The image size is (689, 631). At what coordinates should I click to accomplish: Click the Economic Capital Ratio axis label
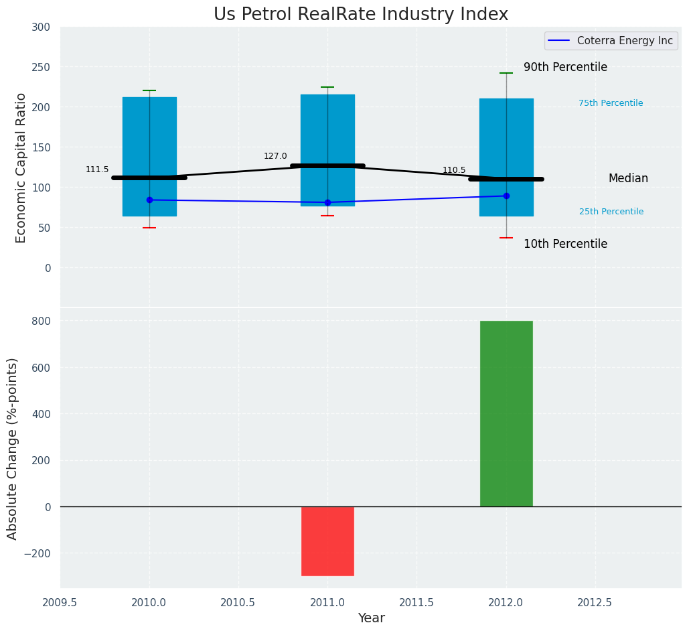21,167
